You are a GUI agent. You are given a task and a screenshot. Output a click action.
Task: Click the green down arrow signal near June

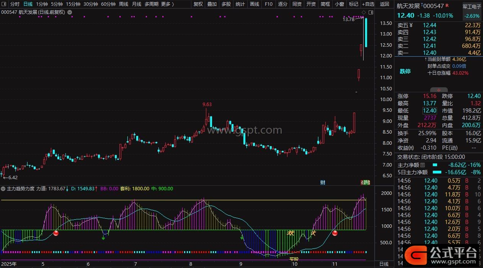(x=103, y=238)
